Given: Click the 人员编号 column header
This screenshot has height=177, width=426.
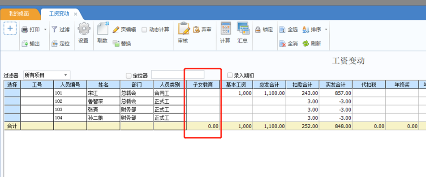Looking at the screenshot, I should pyautogui.click(x=70, y=85).
